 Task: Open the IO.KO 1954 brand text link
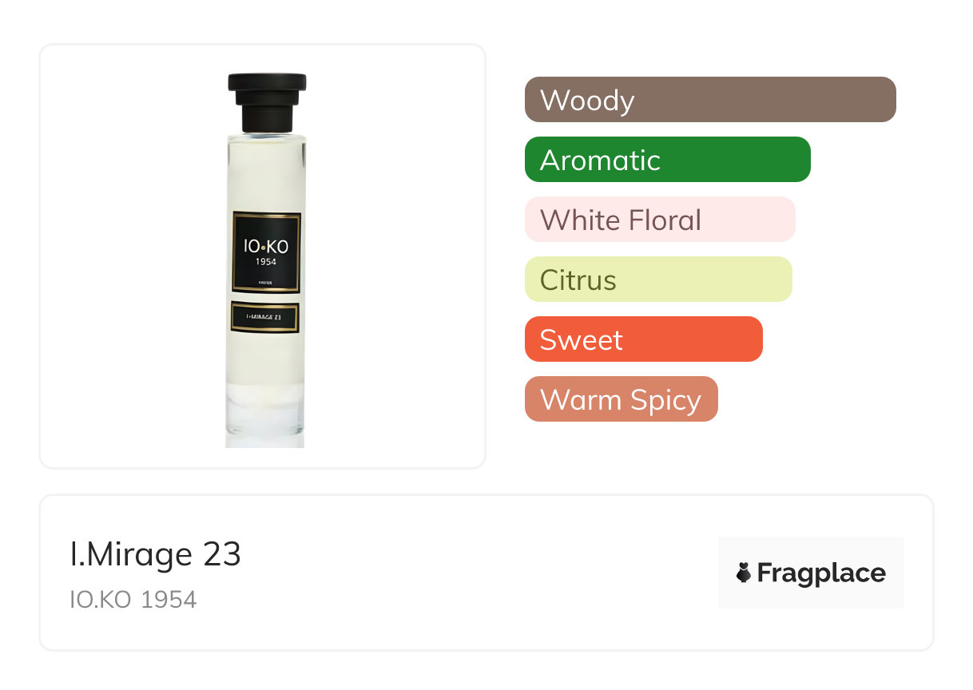tap(133, 600)
